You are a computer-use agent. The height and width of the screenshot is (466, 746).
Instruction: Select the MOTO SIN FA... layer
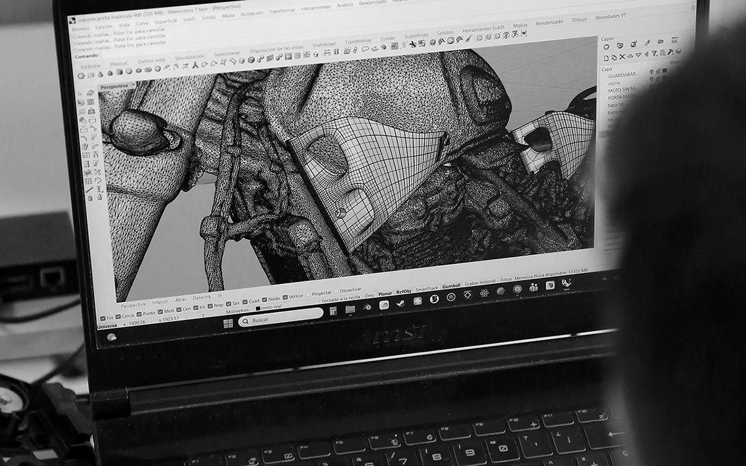[x=623, y=89]
